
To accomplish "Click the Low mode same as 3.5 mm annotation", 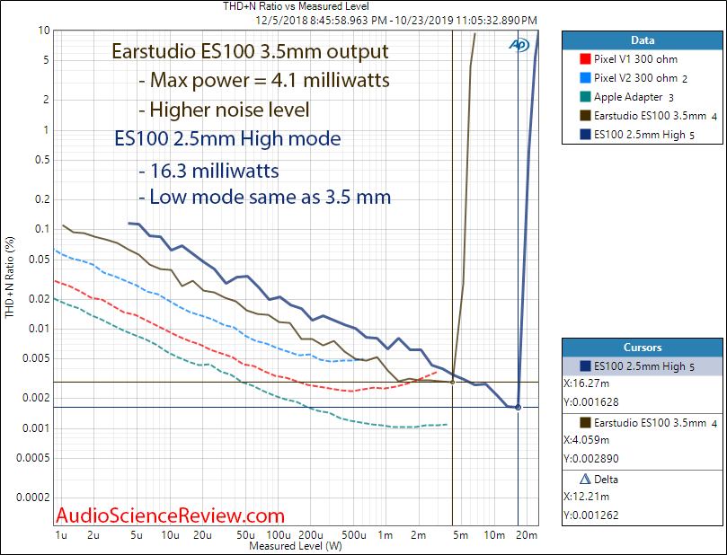I will (x=265, y=197).
